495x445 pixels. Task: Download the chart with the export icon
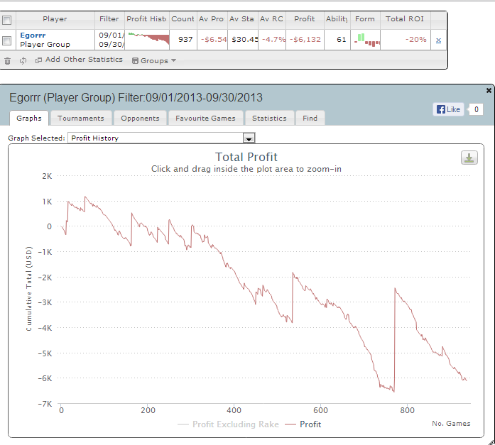pyautogui.click(x=469, y=158)
